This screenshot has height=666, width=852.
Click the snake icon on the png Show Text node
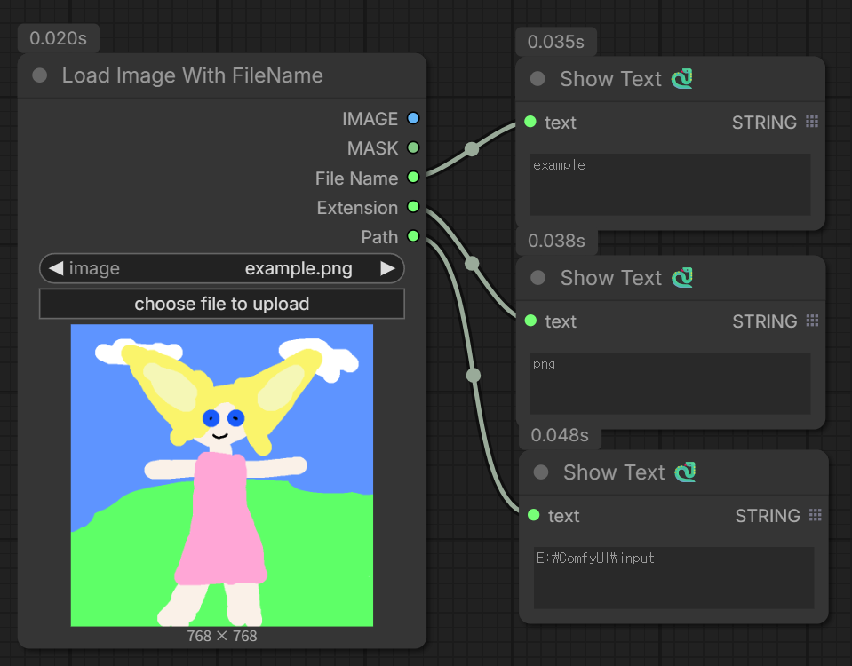pyautogui.click(x=682, y=278)
